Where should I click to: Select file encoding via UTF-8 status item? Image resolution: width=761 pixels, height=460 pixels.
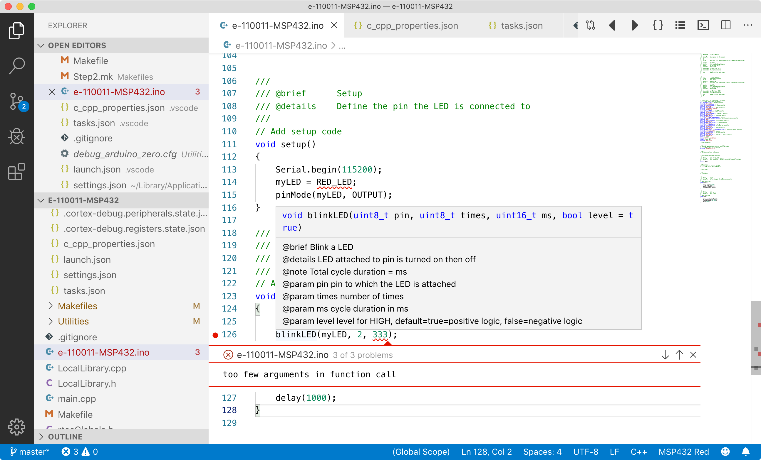[x=586, y=452]
